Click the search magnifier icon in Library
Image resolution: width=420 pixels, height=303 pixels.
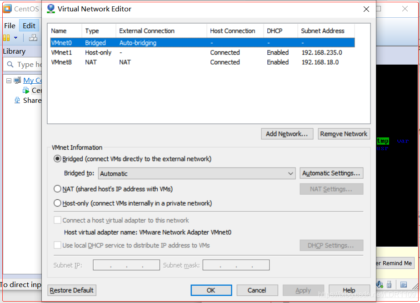pos(10,64)
